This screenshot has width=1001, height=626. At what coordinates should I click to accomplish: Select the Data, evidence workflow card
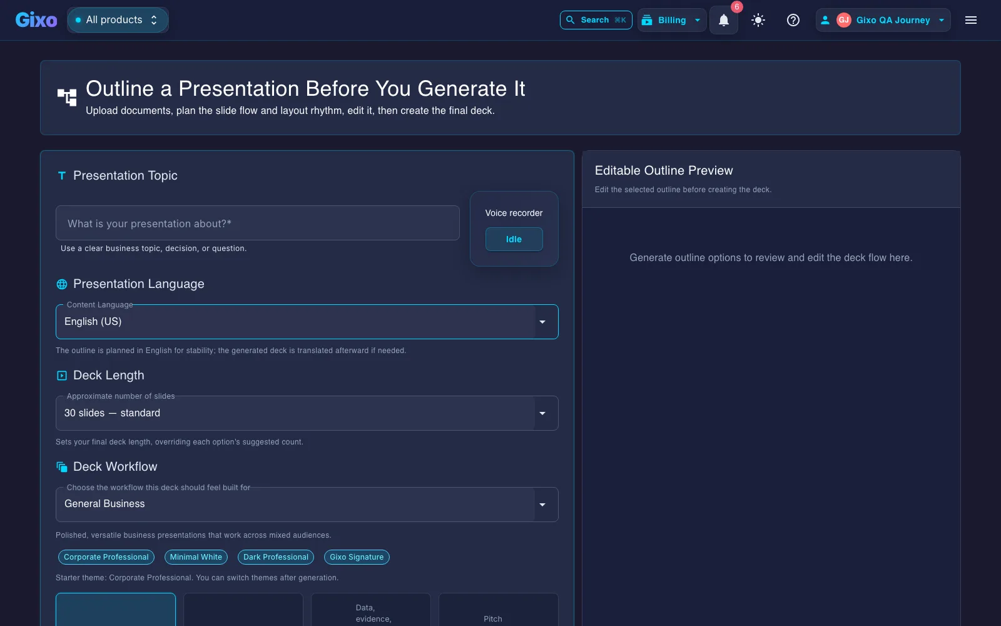(371, 610)
